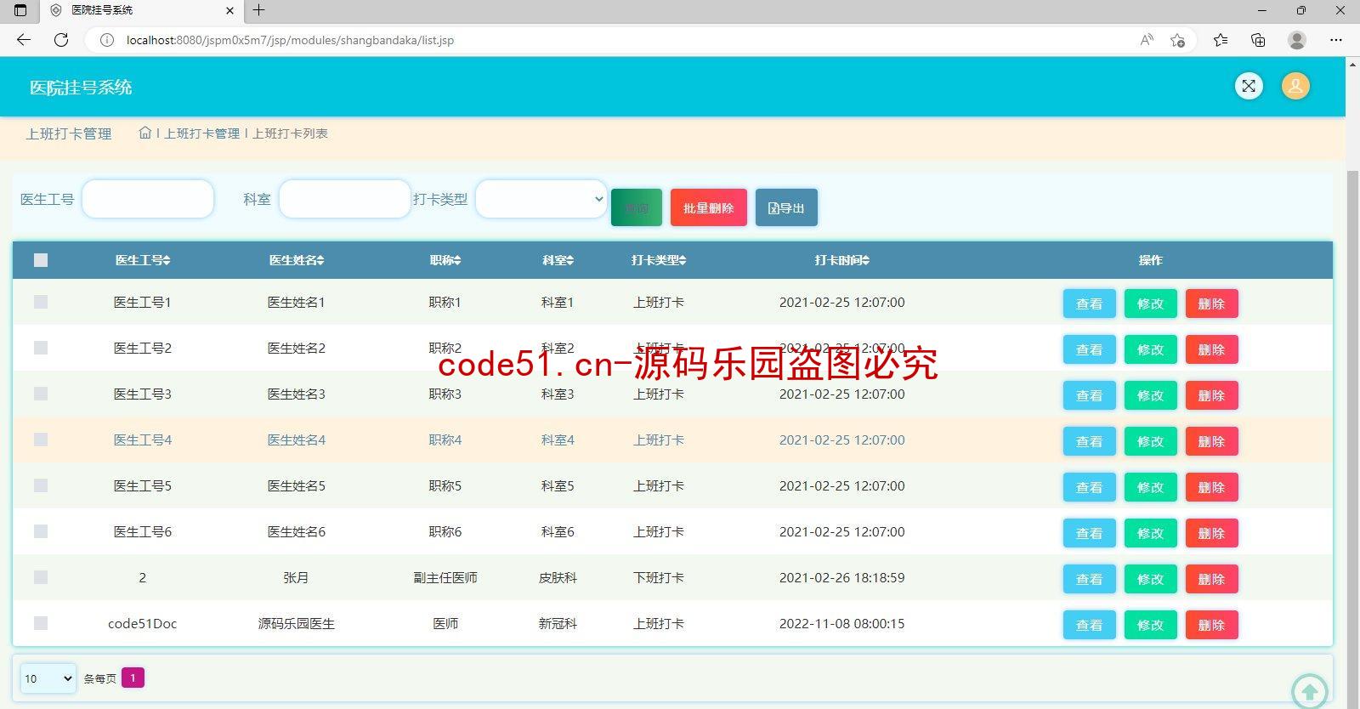Sort by 打卡类型 column arrows

(683, 260)
